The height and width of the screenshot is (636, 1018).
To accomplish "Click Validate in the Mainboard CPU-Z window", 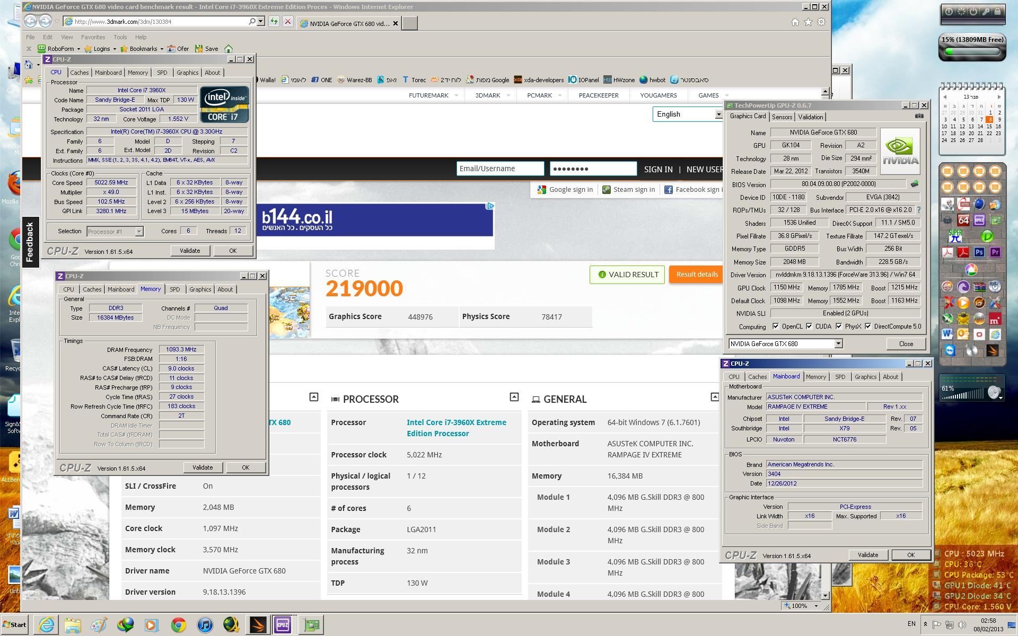I will pos(867,555).
